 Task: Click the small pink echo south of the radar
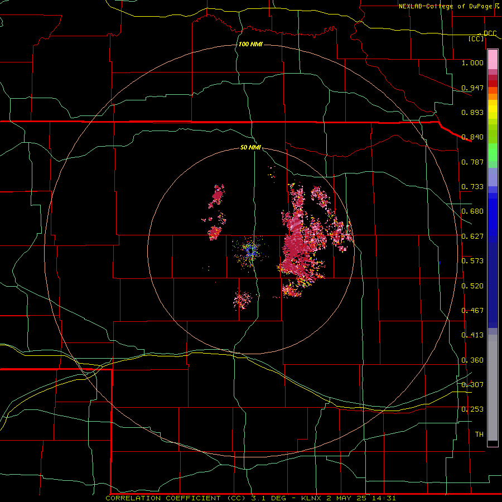click(243, 300)
